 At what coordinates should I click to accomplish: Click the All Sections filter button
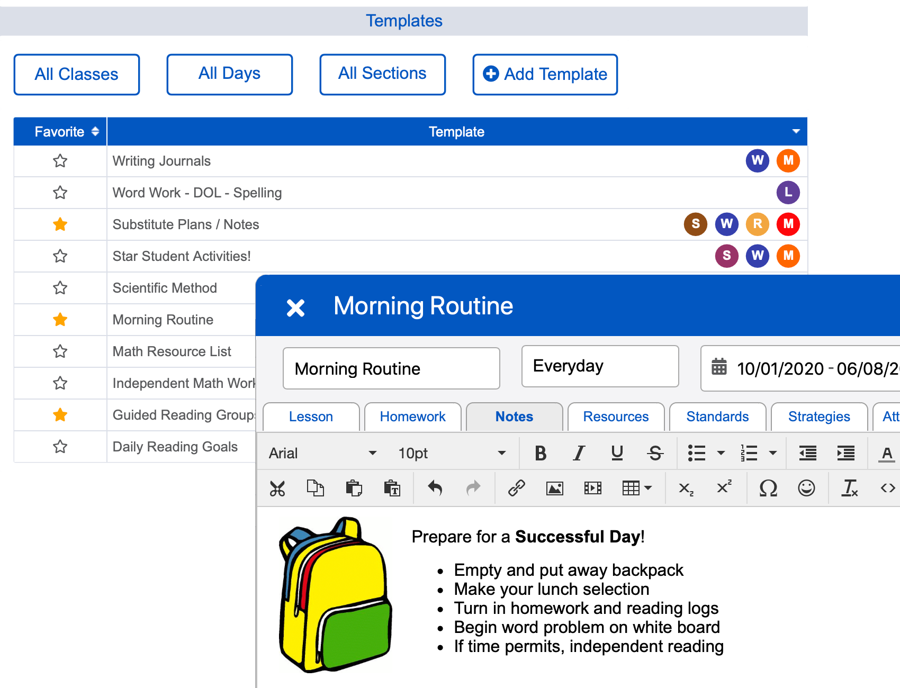point(382,74)
